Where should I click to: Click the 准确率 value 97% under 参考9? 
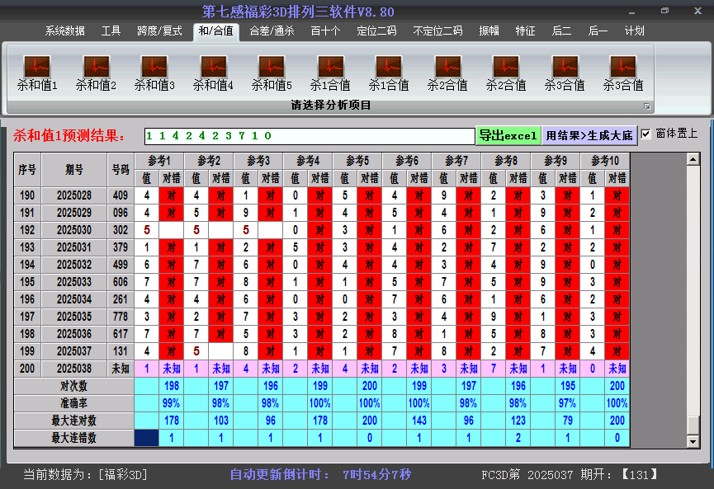568,403
